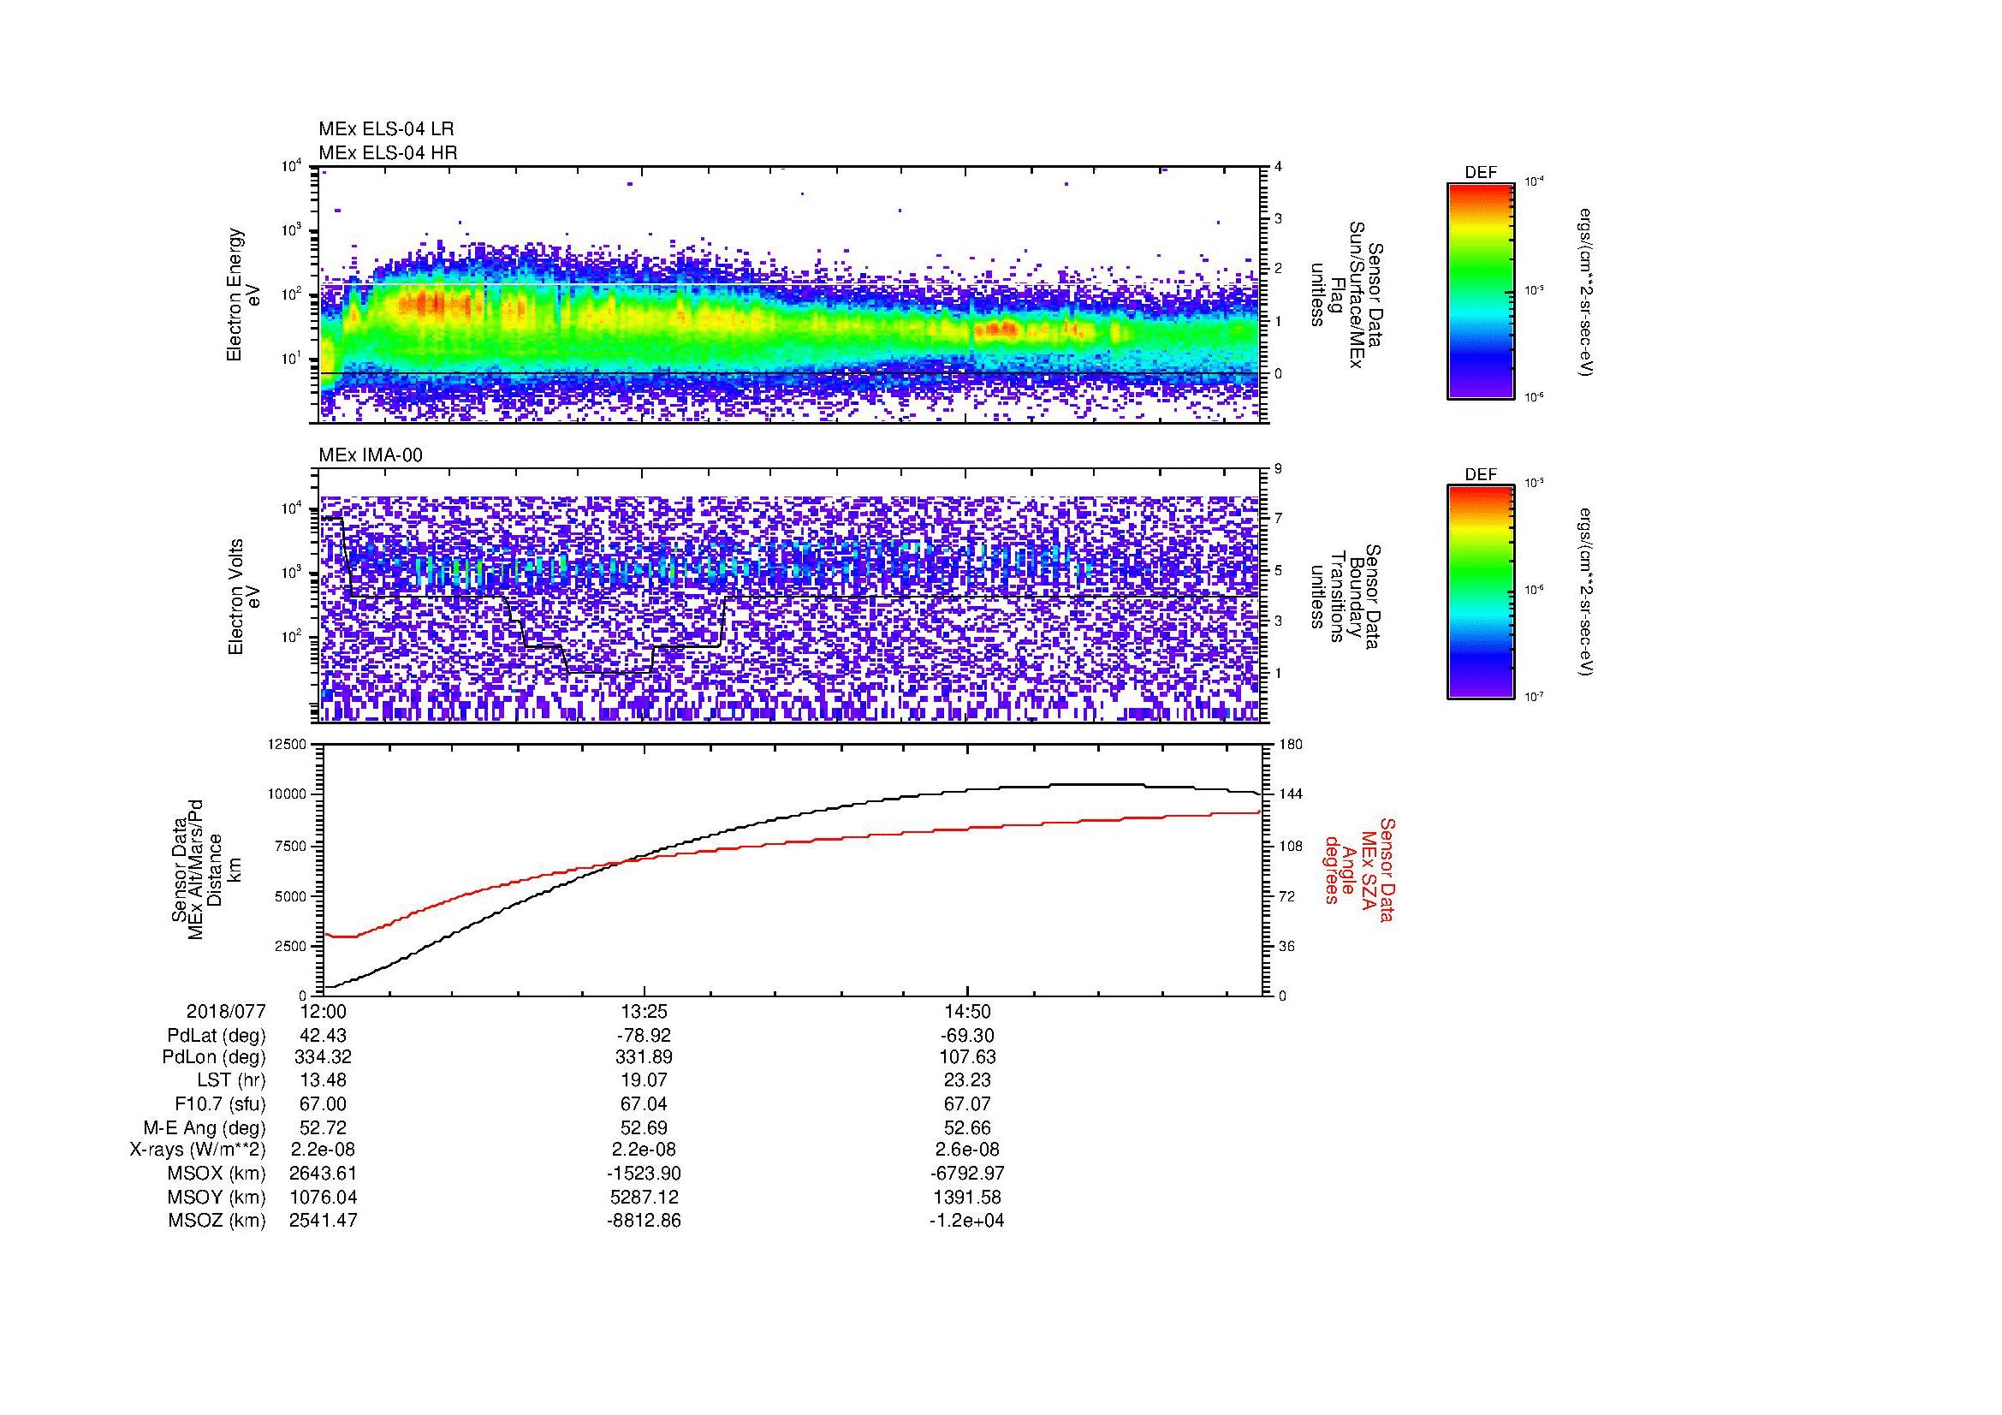The height and width of the screenshot is (1415, 2002).
Task: Click the 'MSOY (km)' row label
Action: click(x=217, y=1197)
